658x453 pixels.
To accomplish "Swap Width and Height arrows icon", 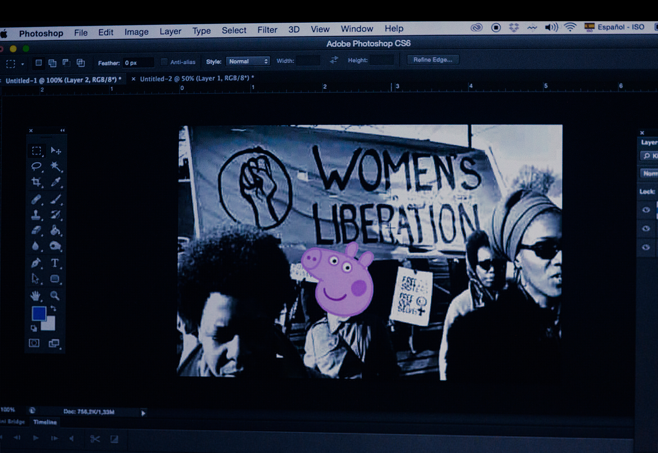I will (334, 60).
